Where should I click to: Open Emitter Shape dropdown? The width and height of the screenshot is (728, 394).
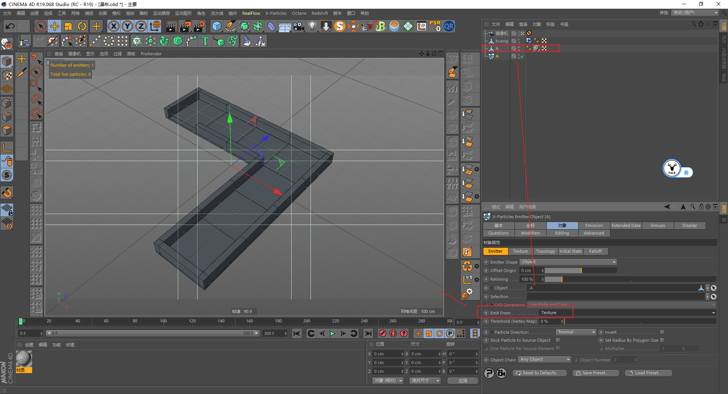point(568,262)
